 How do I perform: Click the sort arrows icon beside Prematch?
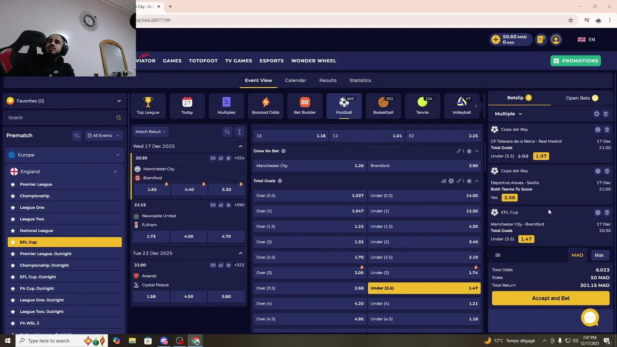point(77,135)
